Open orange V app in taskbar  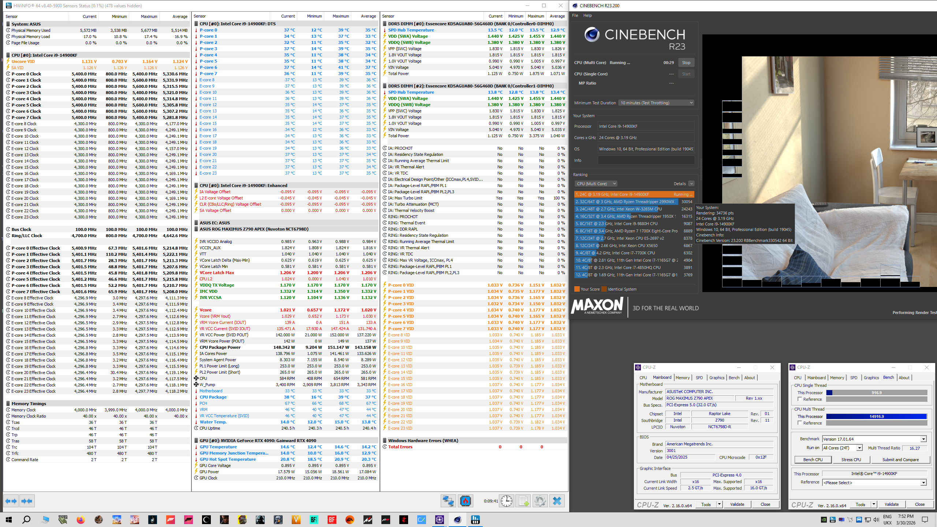[296, 520]
